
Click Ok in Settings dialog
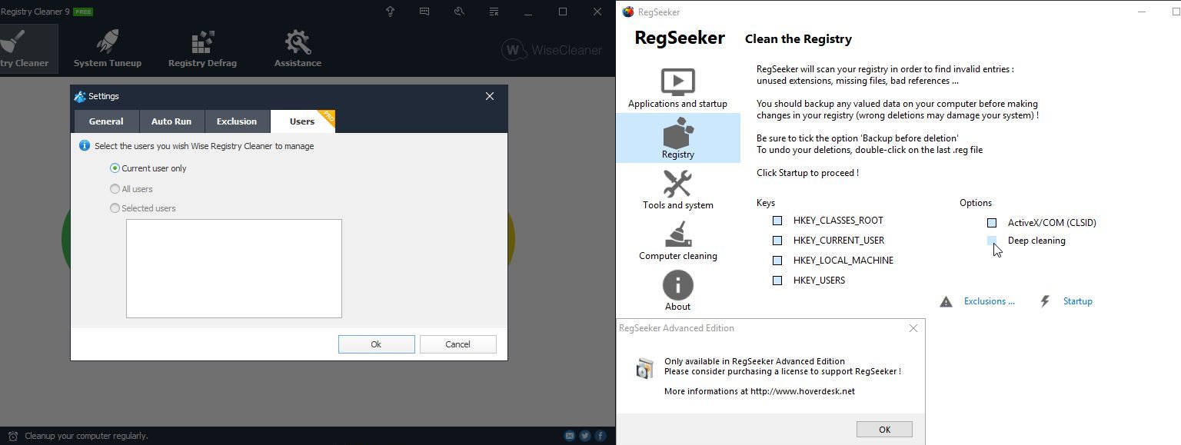pos(376,344)
